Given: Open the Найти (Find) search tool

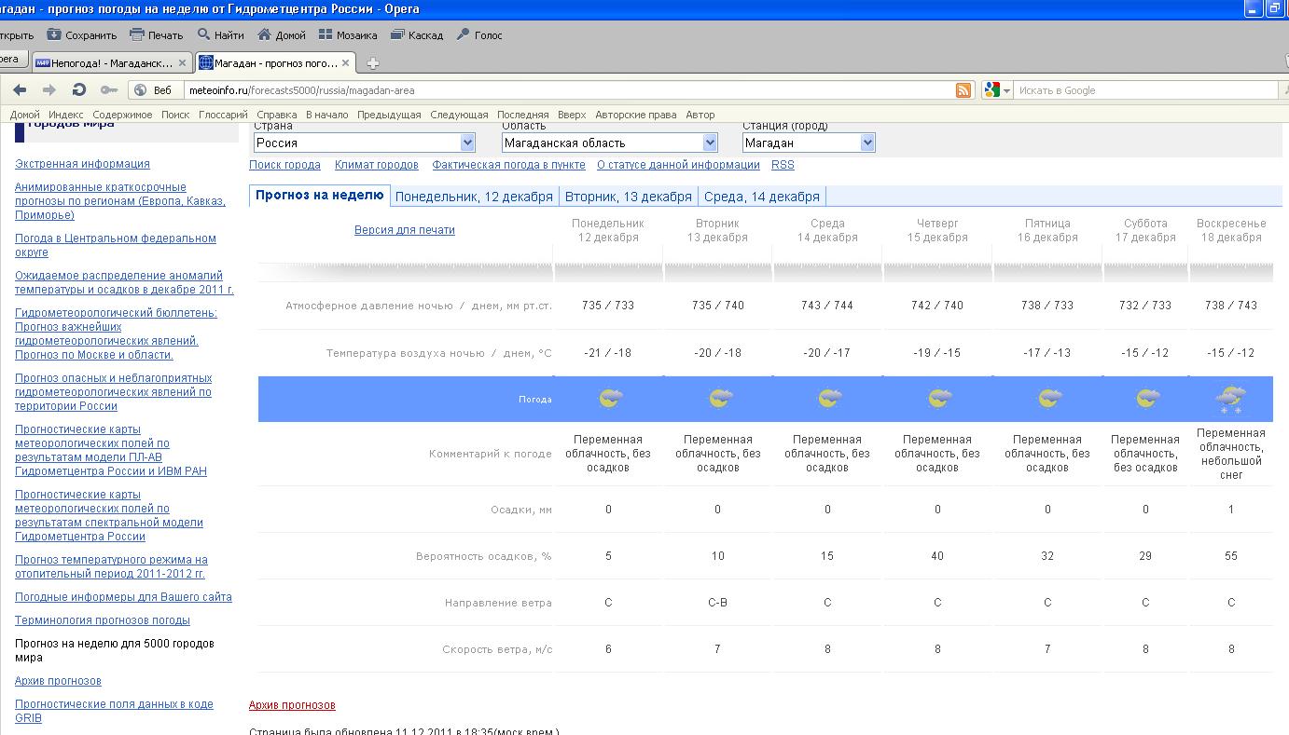Looking at the screenshot, I should [220, 35].
